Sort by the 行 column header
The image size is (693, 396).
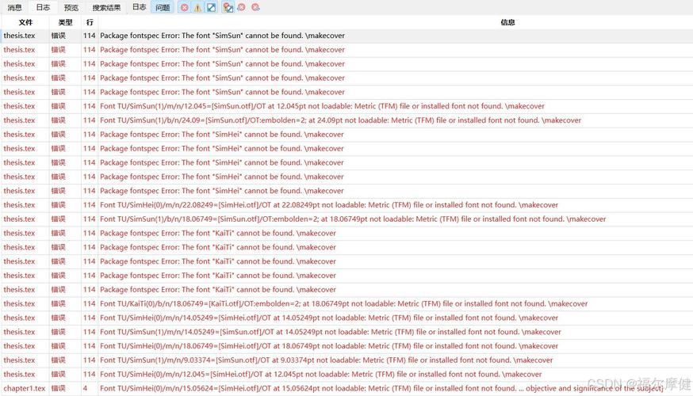click(x=90, y=22)
